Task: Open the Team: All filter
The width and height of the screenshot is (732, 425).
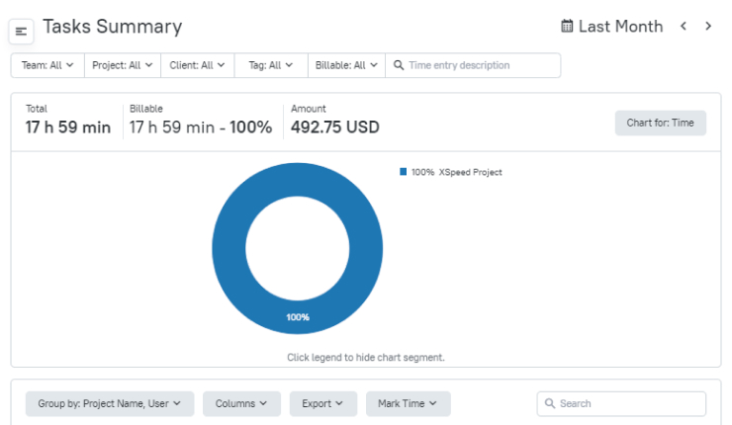Action: 47,65
